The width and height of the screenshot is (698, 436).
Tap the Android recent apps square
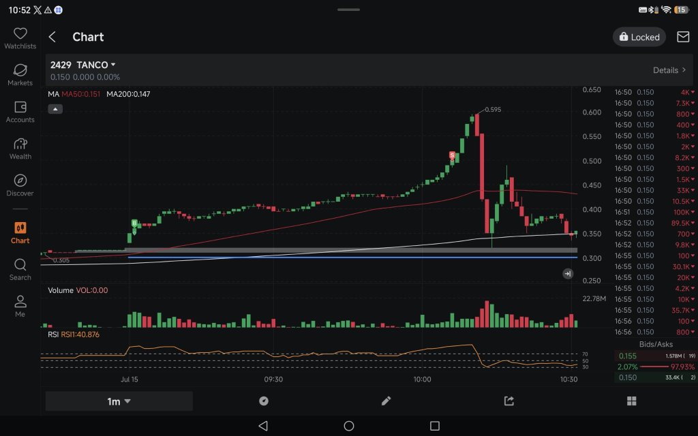click(435, 426)
